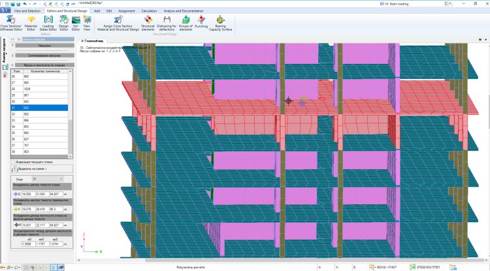Toggle the current storey indication checkbox

click(12, 162)
